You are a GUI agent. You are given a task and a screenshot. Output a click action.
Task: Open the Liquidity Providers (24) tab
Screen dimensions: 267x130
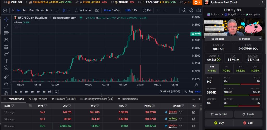tap(96, 99)
